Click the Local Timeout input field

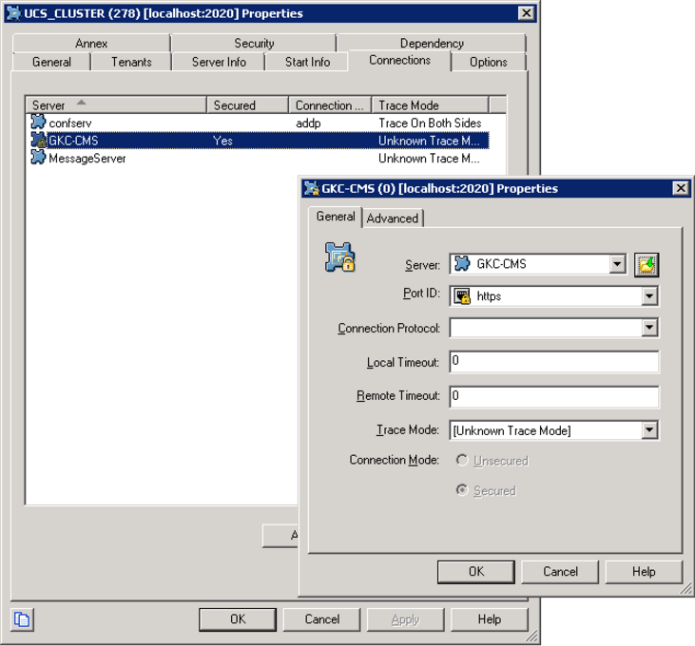553,362
